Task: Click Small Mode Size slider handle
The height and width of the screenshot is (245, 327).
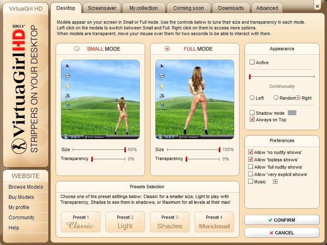Action: 125,149
